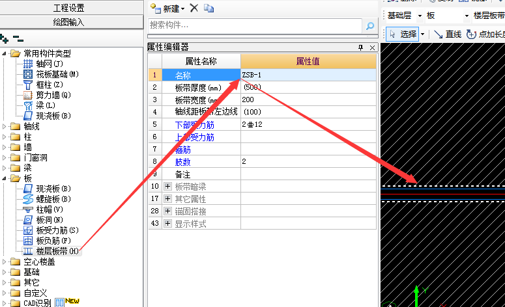This screenshot has height=307, width=505.
Task: Expand the 门窗洞 folder
Action: point(4,157)
